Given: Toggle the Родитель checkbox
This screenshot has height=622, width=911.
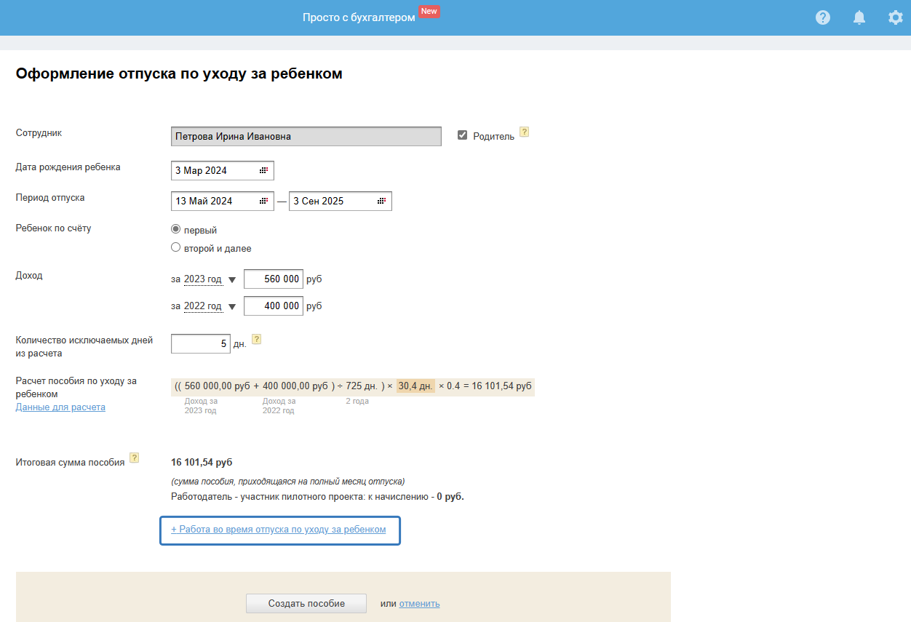Looking at the screenshot, I should [x=462, y=135].
